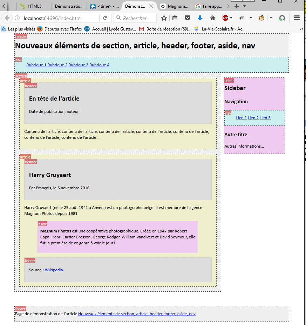306x325 pixels.
Task: Click the text Date de publication, auteur
Action: (x=54, y=111)
